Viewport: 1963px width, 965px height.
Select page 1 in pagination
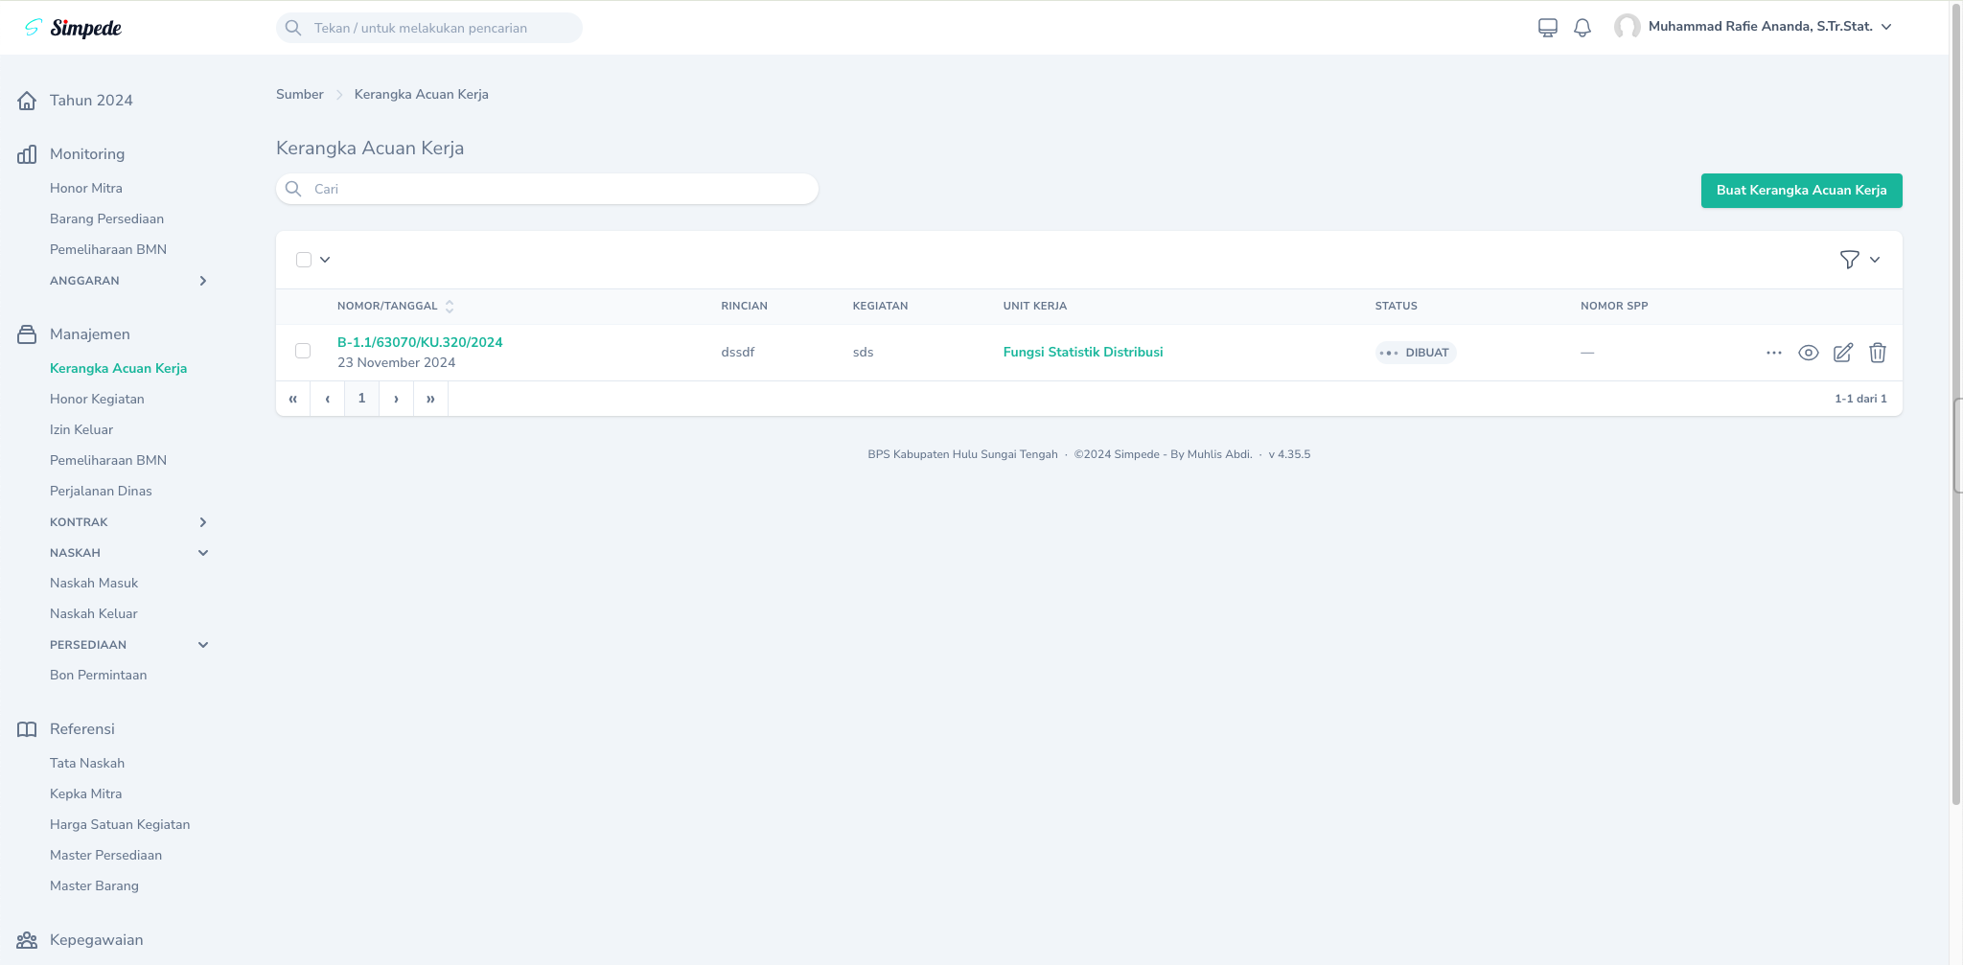362,399
